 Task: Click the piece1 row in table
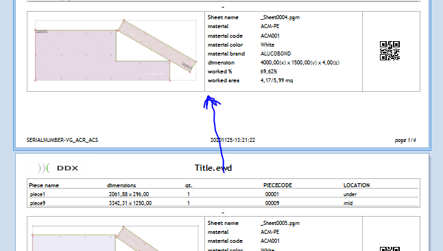[224, 194]
